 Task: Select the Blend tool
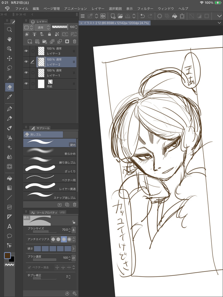[9, 157]
